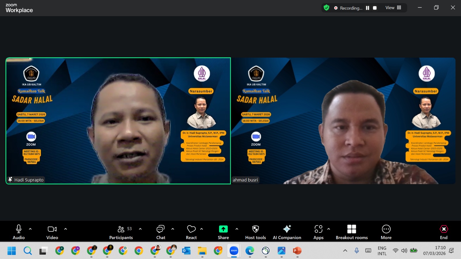Toggle the camera Video button
461x259 pixels.
coord(52,232)
